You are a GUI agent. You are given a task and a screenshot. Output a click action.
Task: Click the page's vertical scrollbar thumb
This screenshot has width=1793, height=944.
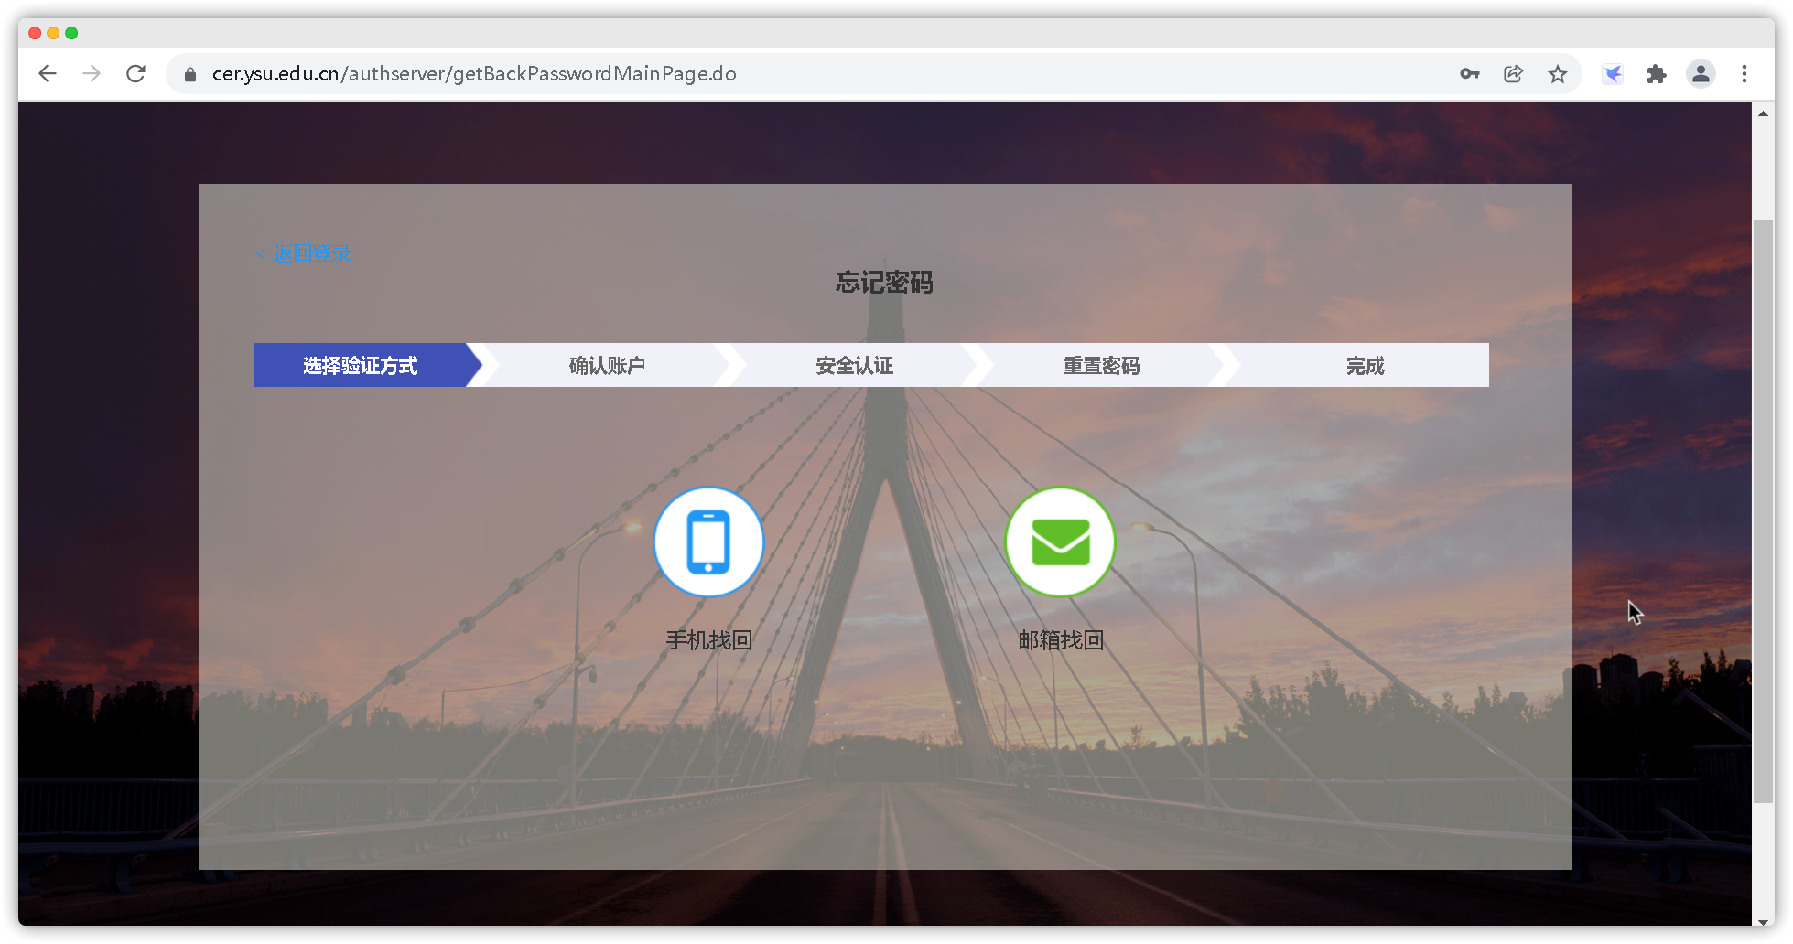(x=1762, y=512)
